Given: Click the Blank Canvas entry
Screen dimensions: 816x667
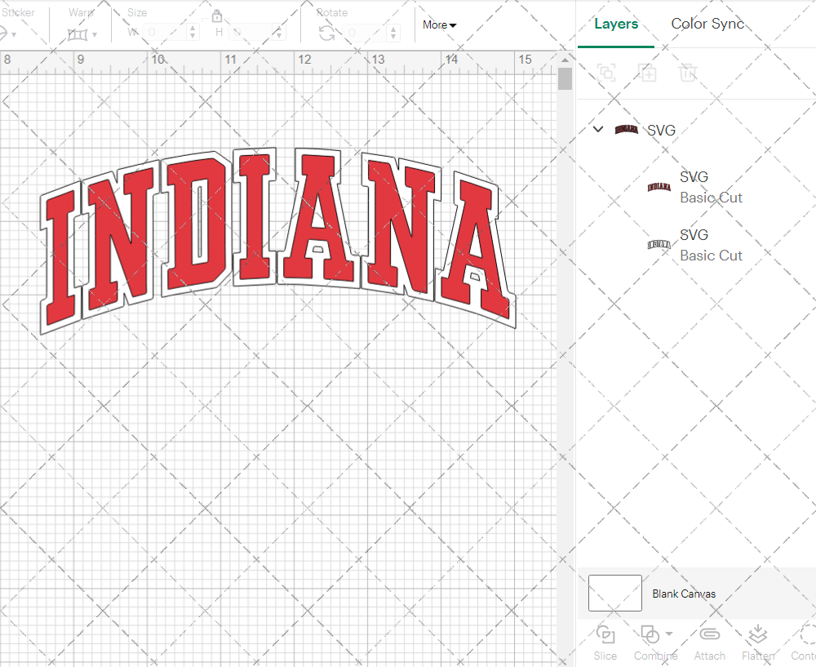Looking at the screenshot, I should [x=685, y=594].
